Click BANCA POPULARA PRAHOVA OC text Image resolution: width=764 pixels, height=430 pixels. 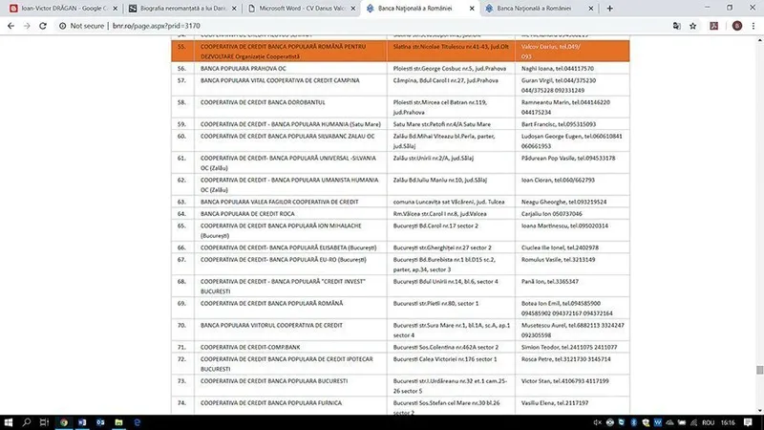point(244,69)
